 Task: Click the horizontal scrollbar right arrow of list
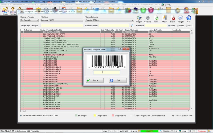coord(189,111)
